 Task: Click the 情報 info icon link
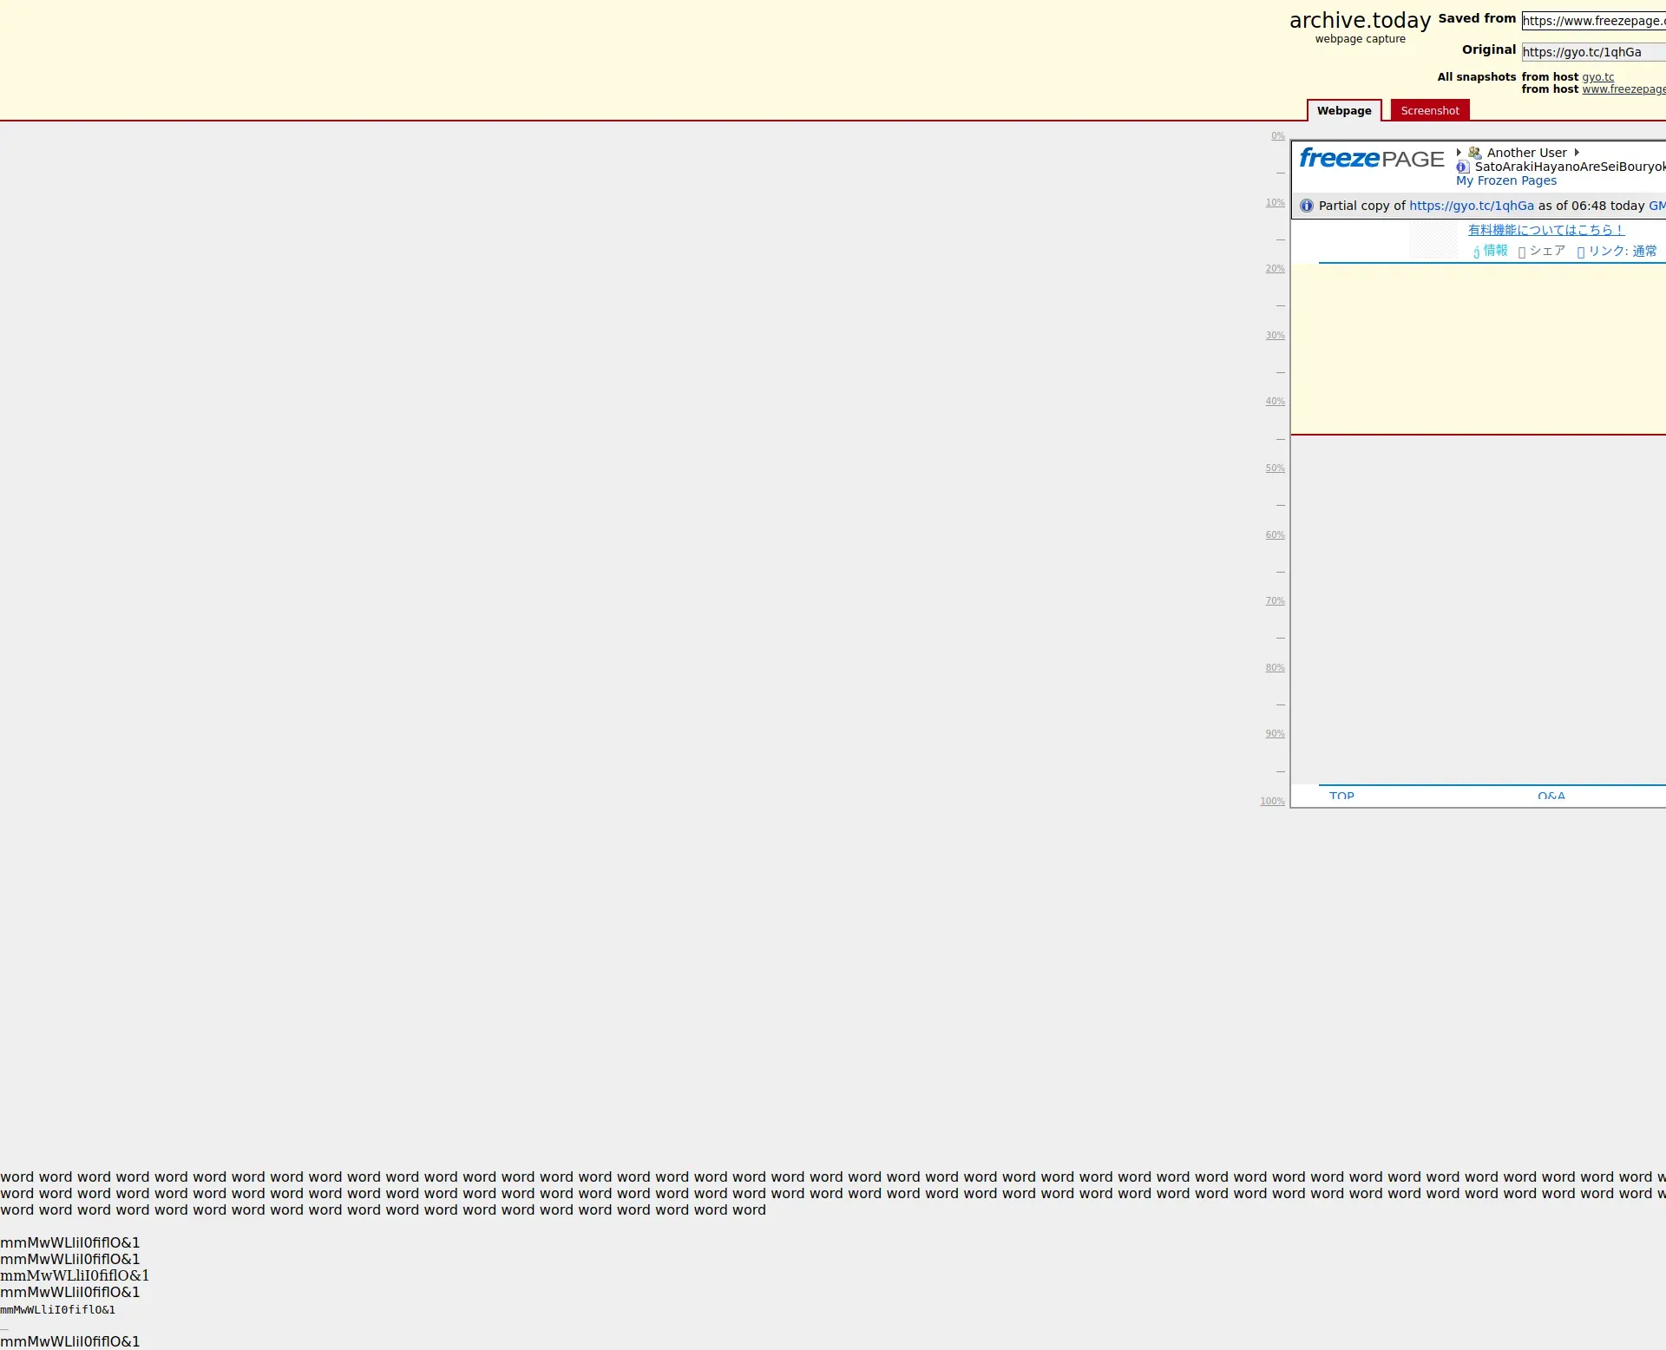point(1477,252)
